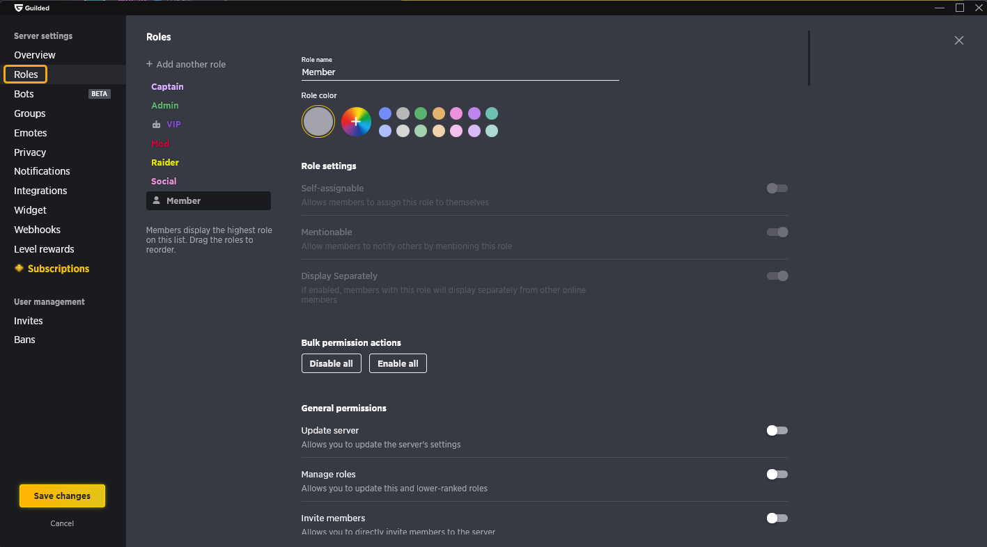
Task: Select Roles in server settings sidebar
Action: [x=26, y=74]
